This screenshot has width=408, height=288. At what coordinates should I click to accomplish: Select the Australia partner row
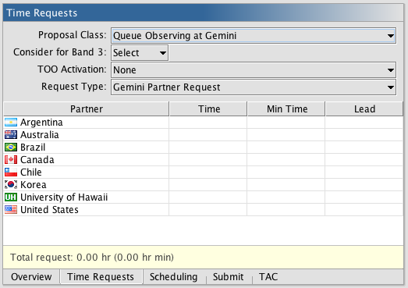click(203, 134)
